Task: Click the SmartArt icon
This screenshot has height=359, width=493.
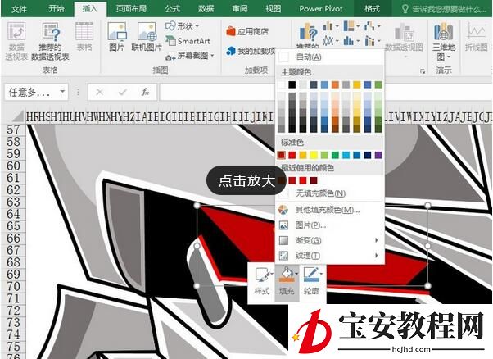Action: point(170,41)
